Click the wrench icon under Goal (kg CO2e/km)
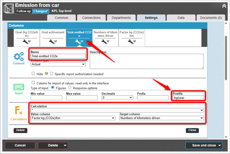Image resolution: width=230 pixels, height=154 pixels. tap(27, 42)
